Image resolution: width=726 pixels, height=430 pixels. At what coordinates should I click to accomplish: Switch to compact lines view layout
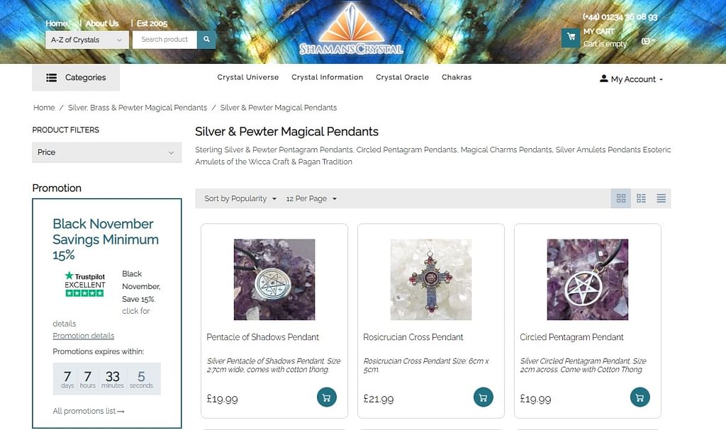pos(661,198)
